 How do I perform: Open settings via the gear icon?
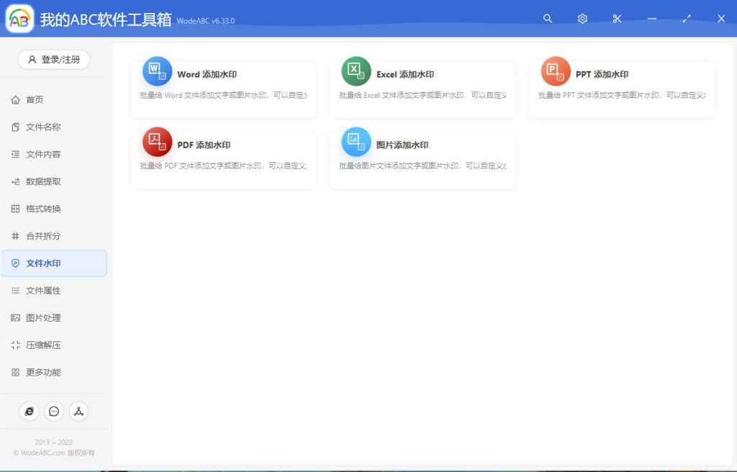(x=582, y=18)
